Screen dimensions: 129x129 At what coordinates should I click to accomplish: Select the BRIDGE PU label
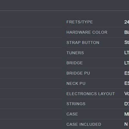[78, 73]
